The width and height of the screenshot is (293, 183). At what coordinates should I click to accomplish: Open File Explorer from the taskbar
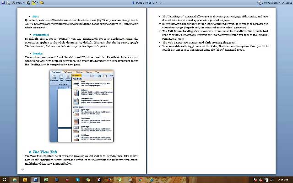pyautogui.click(x=15, y=180)
